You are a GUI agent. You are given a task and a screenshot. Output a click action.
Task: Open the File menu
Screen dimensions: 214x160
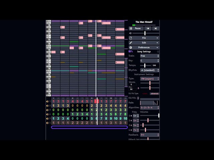[x=144, y=38]
